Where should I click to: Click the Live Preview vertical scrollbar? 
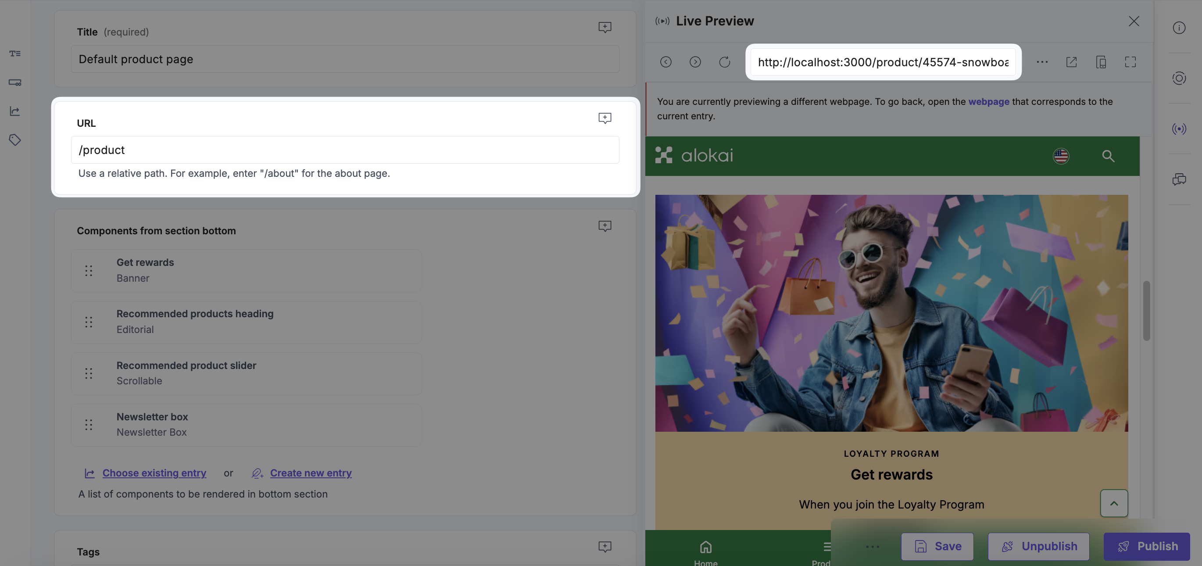[x=1146, y=311]
